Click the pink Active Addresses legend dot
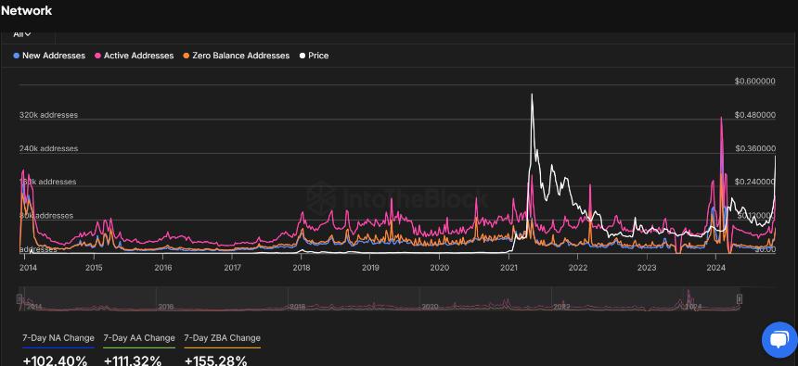The width and height of the screenshot is (798, 366). (x=97, y=56)
